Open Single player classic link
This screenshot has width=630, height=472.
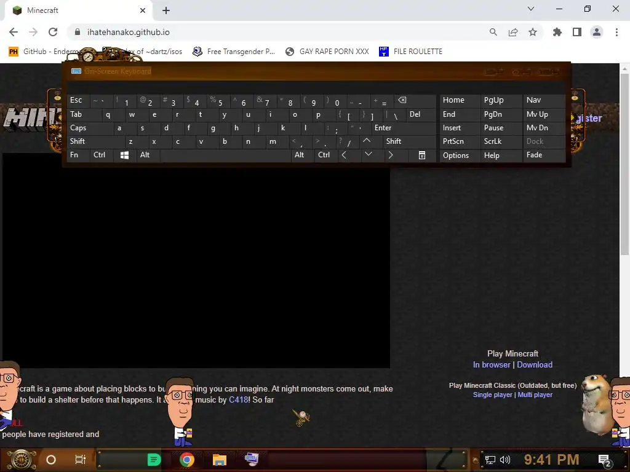click(493, 395)
